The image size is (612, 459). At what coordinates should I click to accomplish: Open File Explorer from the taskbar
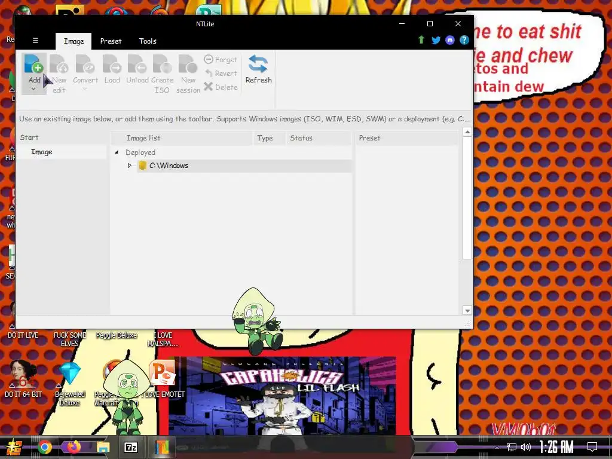pyautogui.click(x=103, y=447)
